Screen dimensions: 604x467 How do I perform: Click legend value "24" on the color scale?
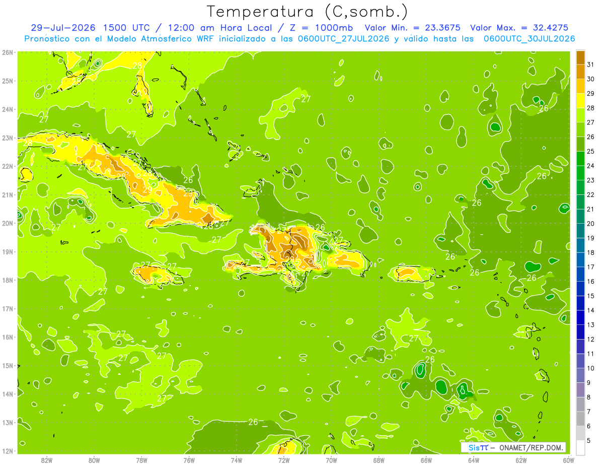[591, 166]
